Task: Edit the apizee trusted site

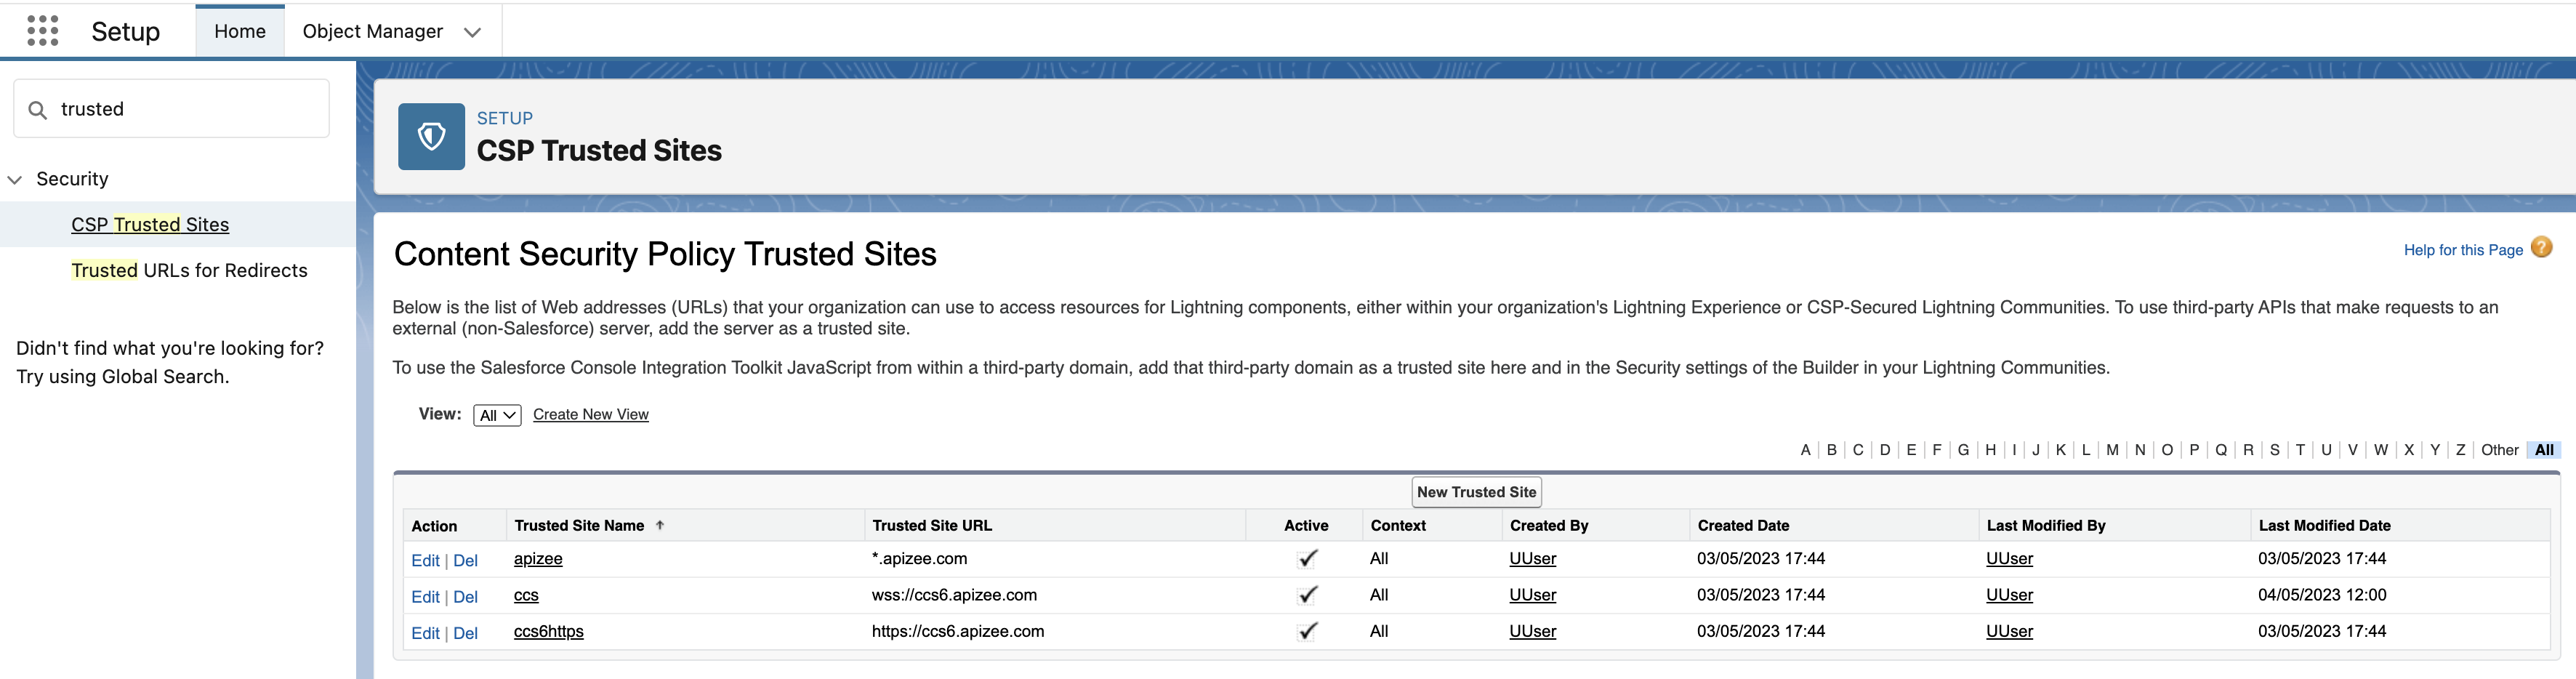Action: pyautogui.click(x=425, y=560)
